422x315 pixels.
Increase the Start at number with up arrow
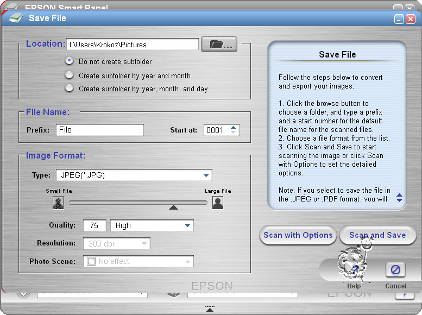(x=234, y=127)
